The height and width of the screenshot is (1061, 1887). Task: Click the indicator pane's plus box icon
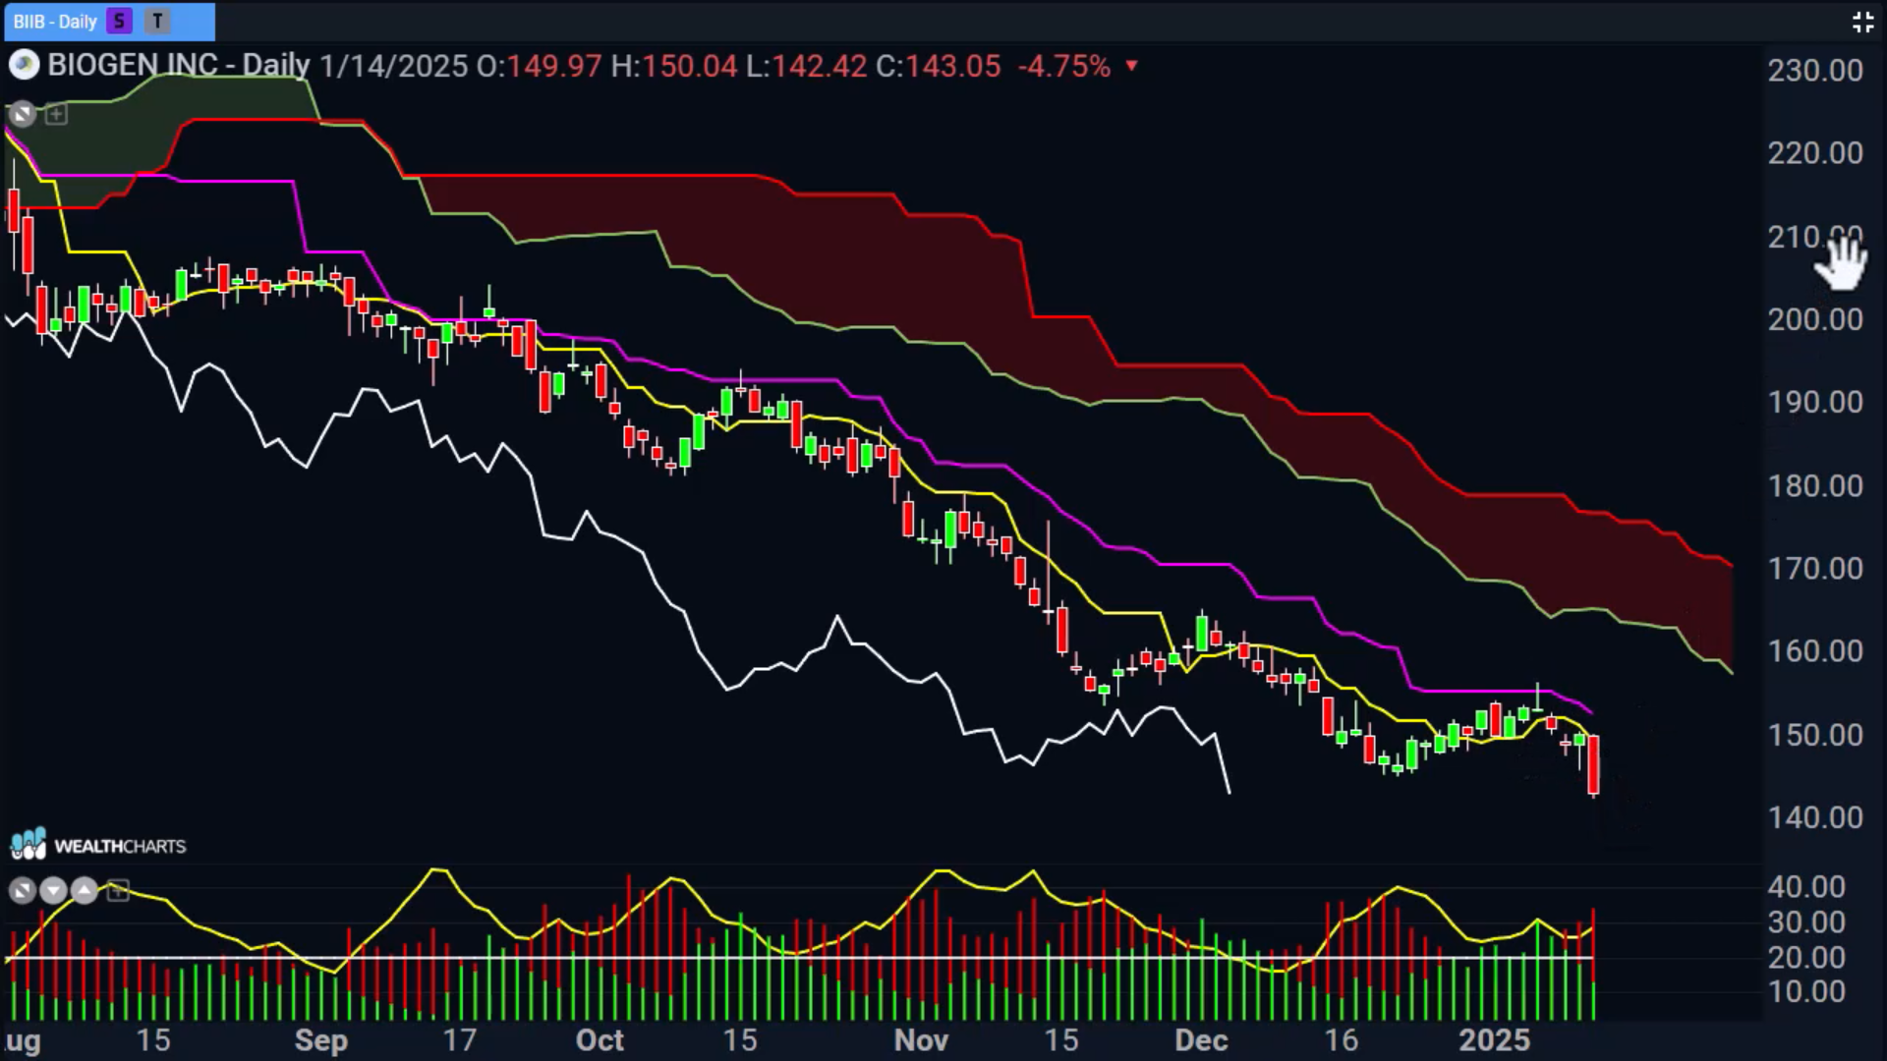coord(118,891)
